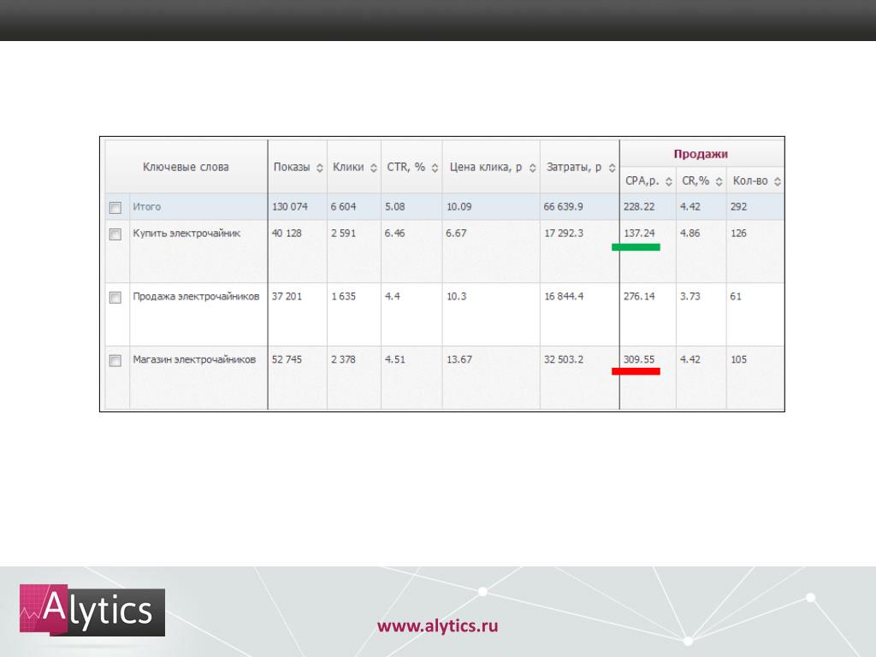
Task: Click sales count value 126
Action: [x=738, y=233]
